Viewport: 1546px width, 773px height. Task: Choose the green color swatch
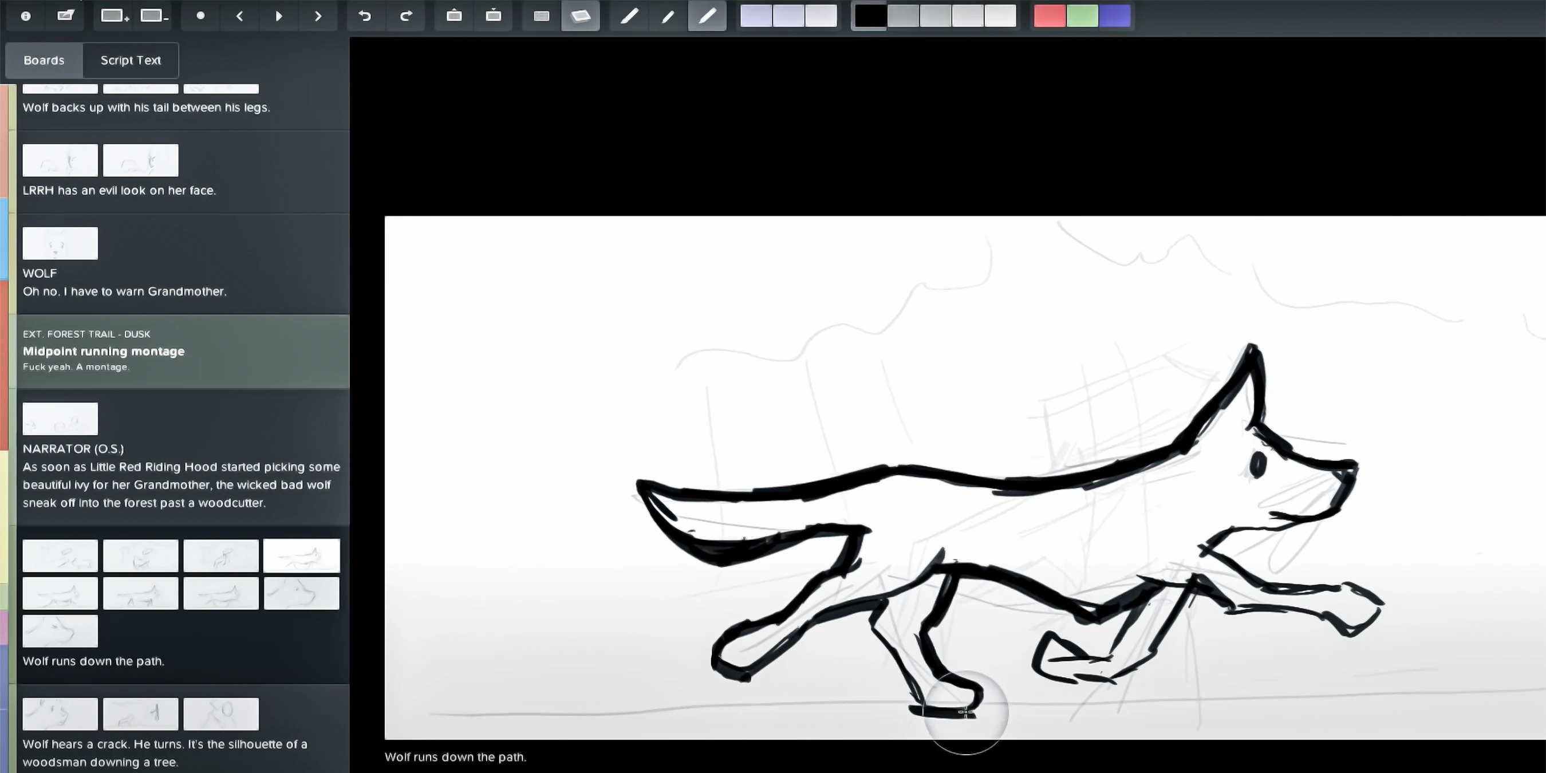pyautogui.click(x=1082, y=16)
